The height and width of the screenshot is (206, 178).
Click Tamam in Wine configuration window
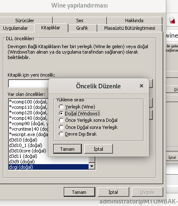(79, 192)
